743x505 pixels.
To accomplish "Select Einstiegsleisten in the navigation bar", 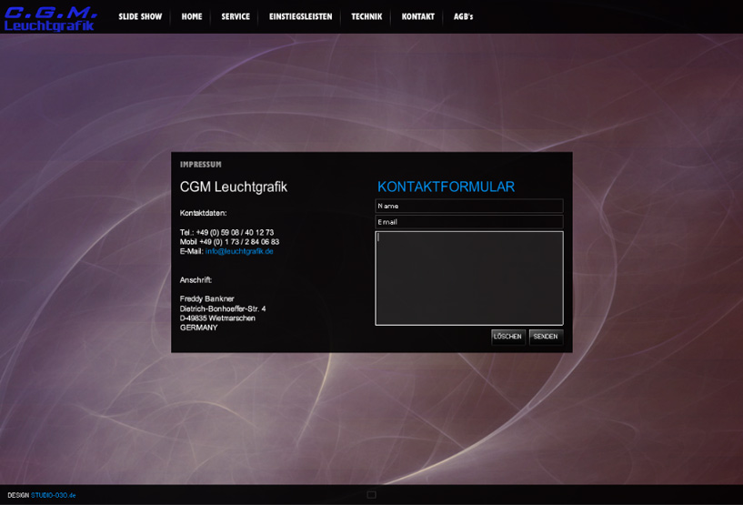I will pos(300,16).
